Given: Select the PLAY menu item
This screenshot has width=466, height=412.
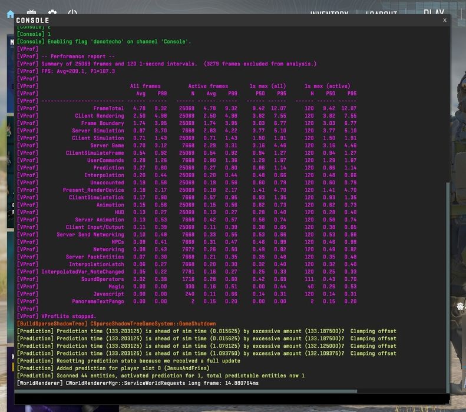Looking at the screenshot, I should (434, 12).
